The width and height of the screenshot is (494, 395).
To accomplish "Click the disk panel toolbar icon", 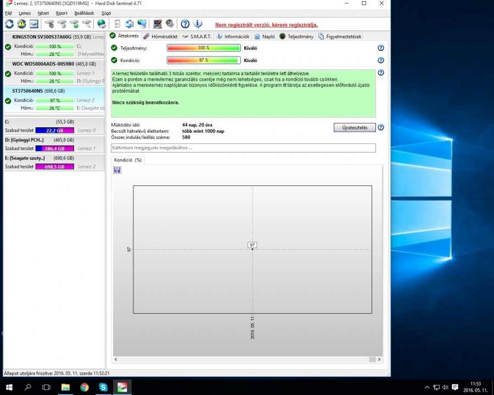I will [x=33, y=24].
